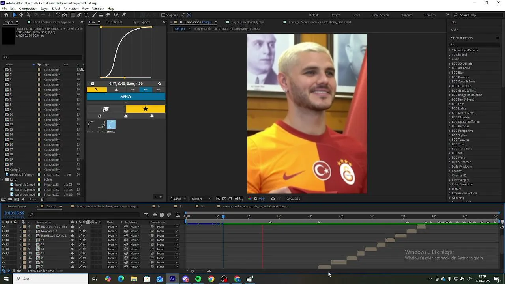This screenshot has width=505, height=284.
Task: Select the Libraries workspace
Action: (430, 15)
